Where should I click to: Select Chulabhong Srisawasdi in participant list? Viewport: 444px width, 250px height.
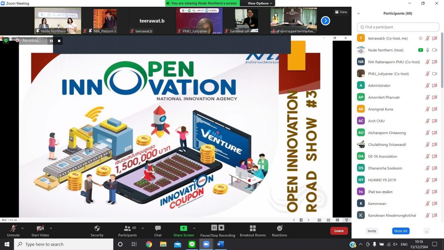point(398,144)
